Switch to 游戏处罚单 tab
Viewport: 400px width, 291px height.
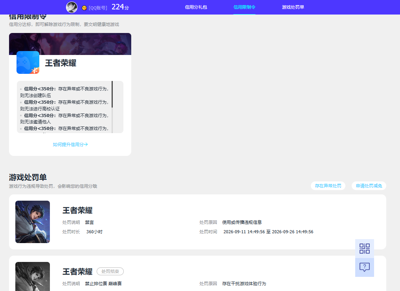[293, 7]
